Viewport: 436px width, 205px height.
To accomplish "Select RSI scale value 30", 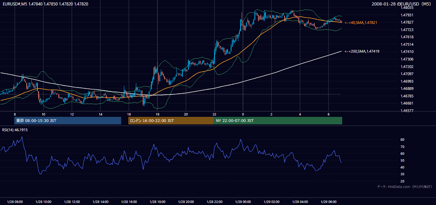I will (x=403, y=174).
